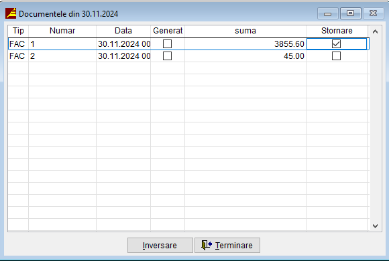This screenshot has height=261, width=389.
Task: Click the Inversare button
Action: tap(160, 245)
